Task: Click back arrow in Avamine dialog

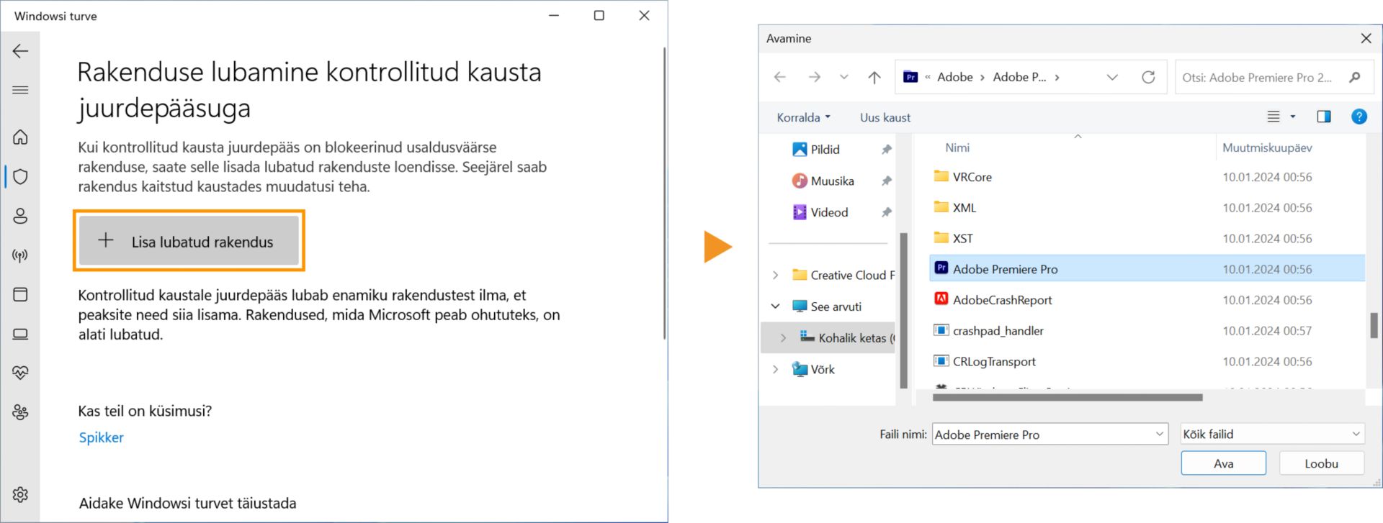Action: [x=780, y=77]
